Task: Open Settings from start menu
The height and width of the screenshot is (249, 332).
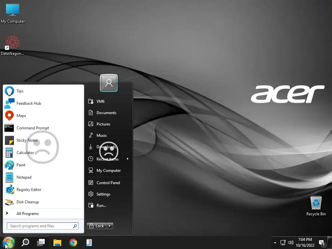Action: (108, 194)
